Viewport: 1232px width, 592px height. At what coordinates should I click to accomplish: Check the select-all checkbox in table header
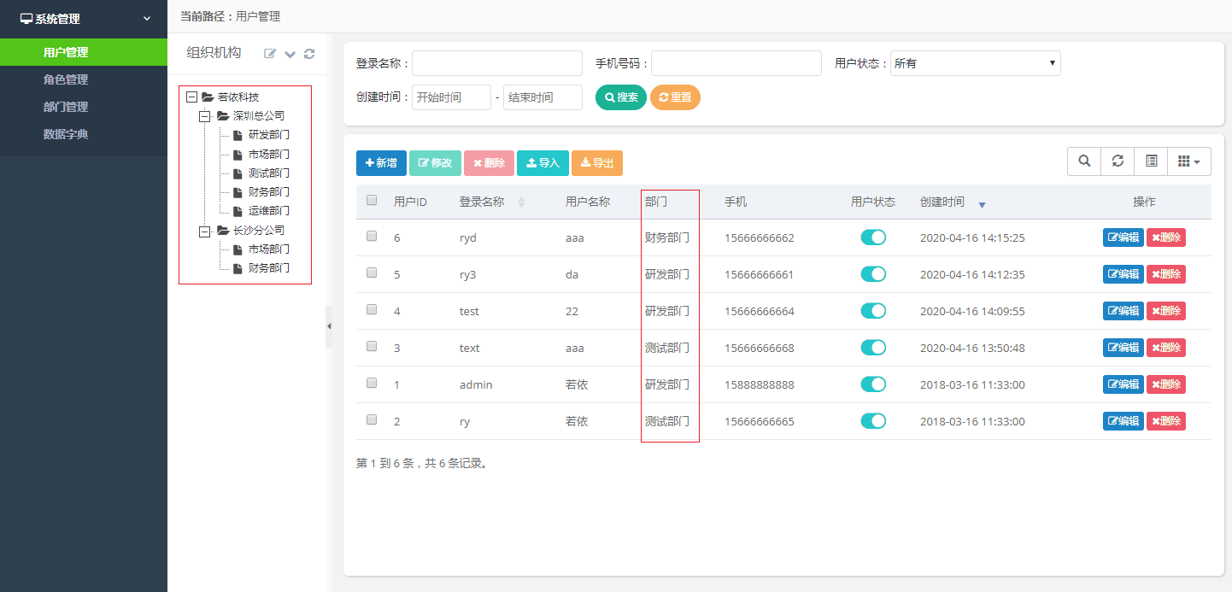click(x=372, y=201)
